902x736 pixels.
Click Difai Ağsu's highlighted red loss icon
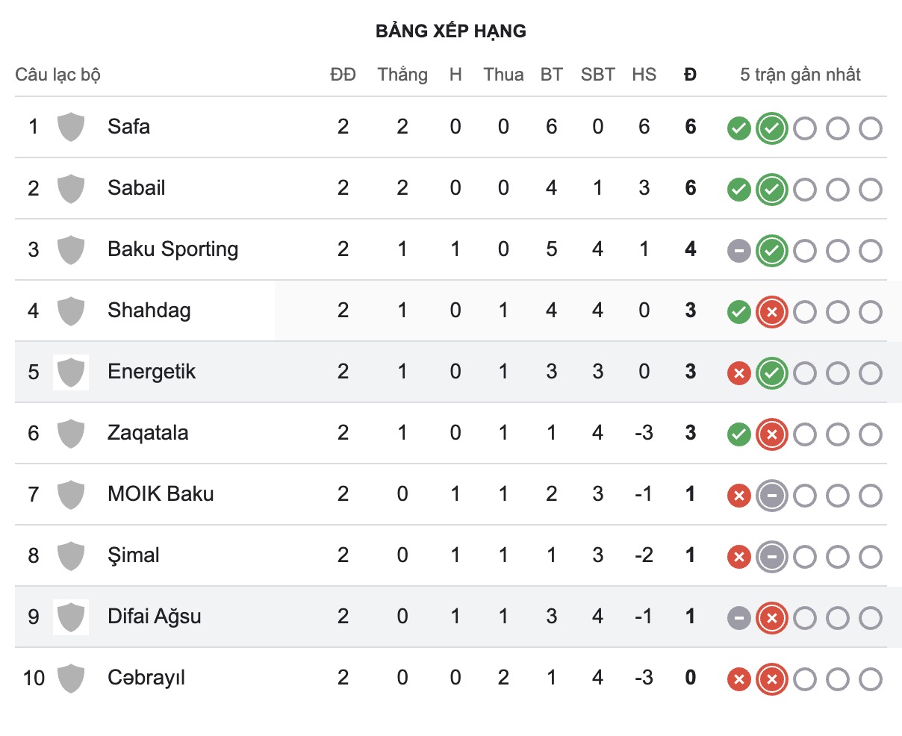[x=771, y=618]
